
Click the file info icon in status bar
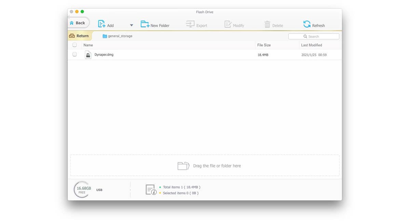(151, 190)
